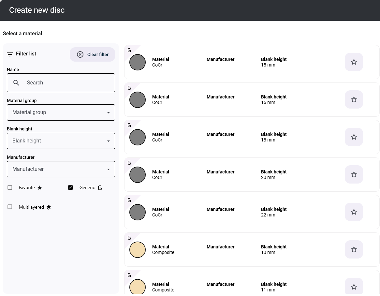Click the star icon beside Favorite

40,188
